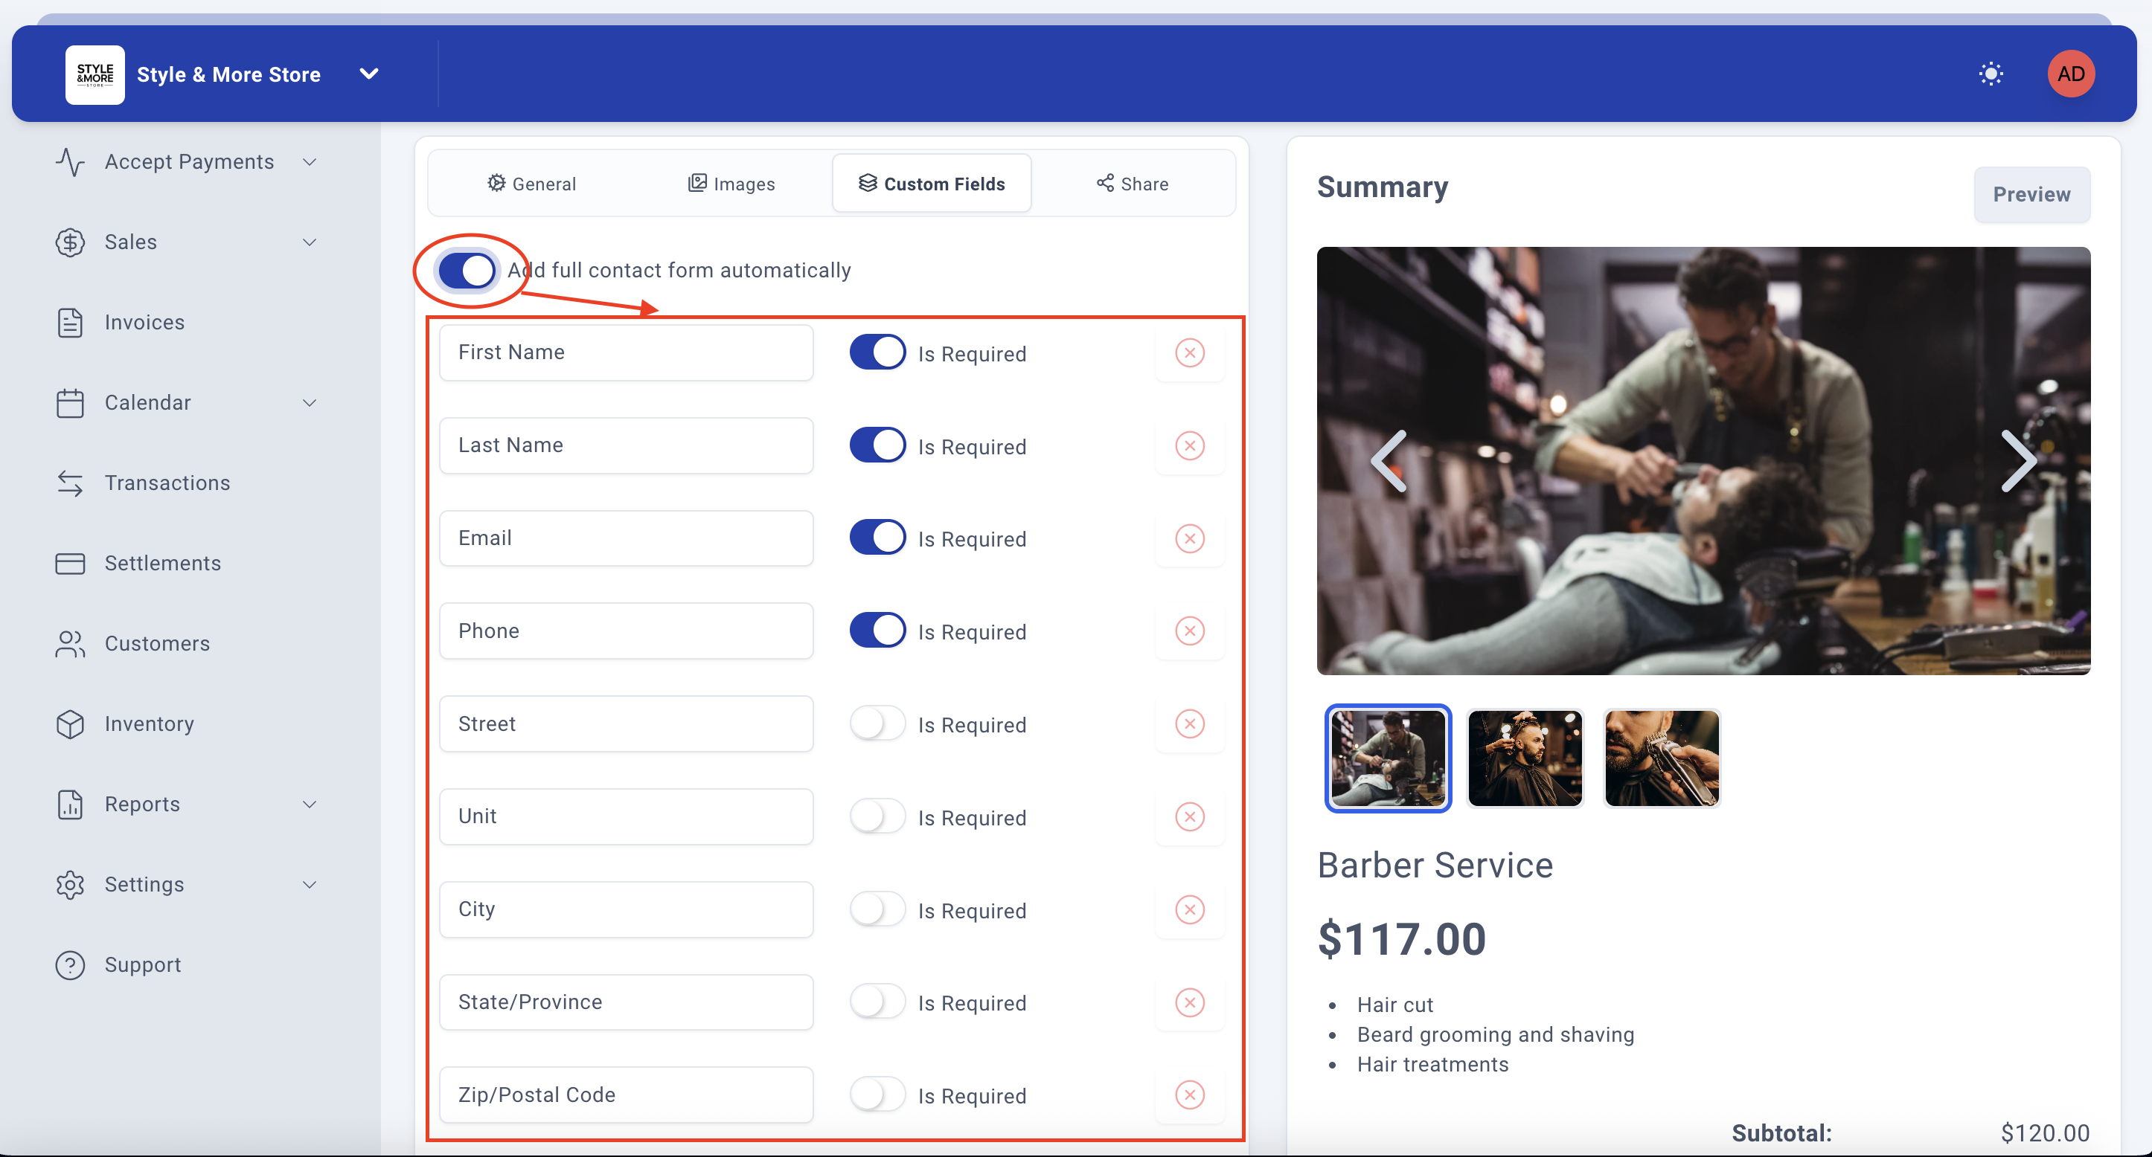Image resolution: width=2152 pixels, height=1157 pixels.
Task: Toggle the light/dark theme sun icon
Action: pyautogui.click(x=1991, y=74)
